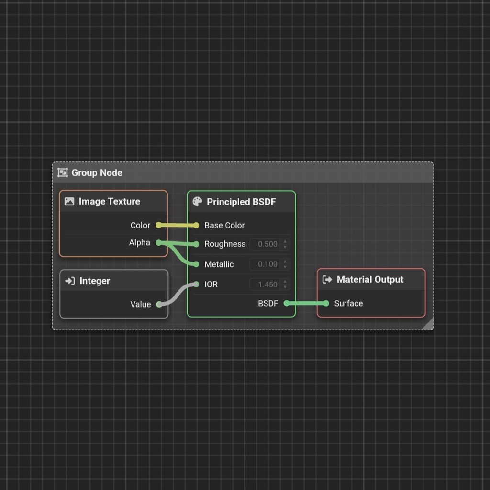The width and height of the screenshot is (490, 490).
Task: Grab the Group Node resize corner handle
Action: [429, 325]
